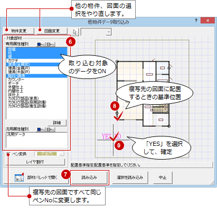Image resolution: width=217 pixels, height=208 pixels.
Task: Click the help question mark icon
Action: (x=196, y=21)
